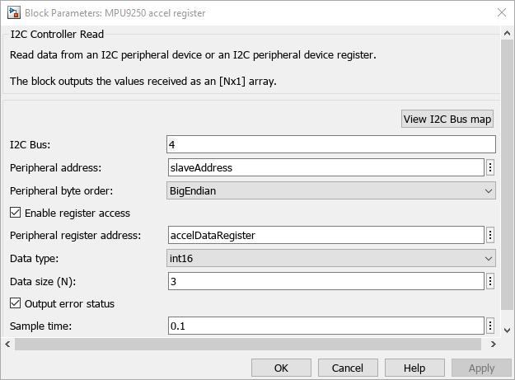515x380 pixels.
Task: Click the vertical scrollbar up arrow
Action: [507, 33]
